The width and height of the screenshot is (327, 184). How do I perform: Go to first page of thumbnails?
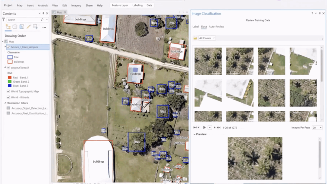tap(195, 127)
